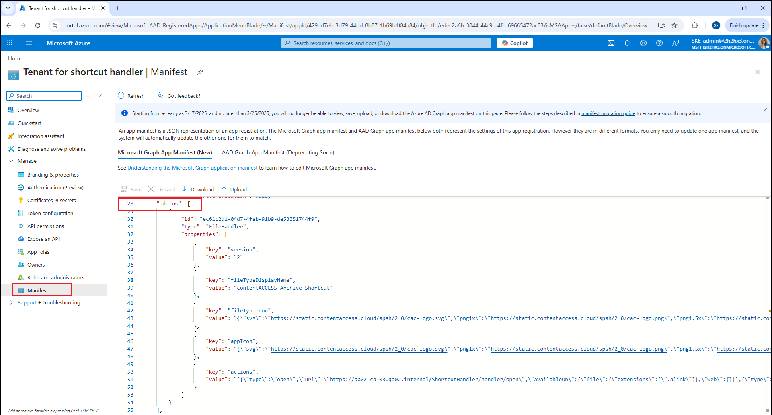Open portal settings gear icon
The width and height of the screenshot is (772, 415).
coord(643,43)
